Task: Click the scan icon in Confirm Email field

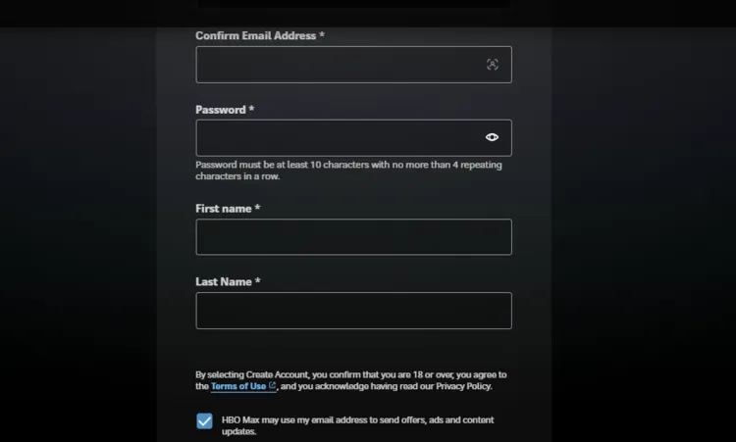Action: (492, 65)
